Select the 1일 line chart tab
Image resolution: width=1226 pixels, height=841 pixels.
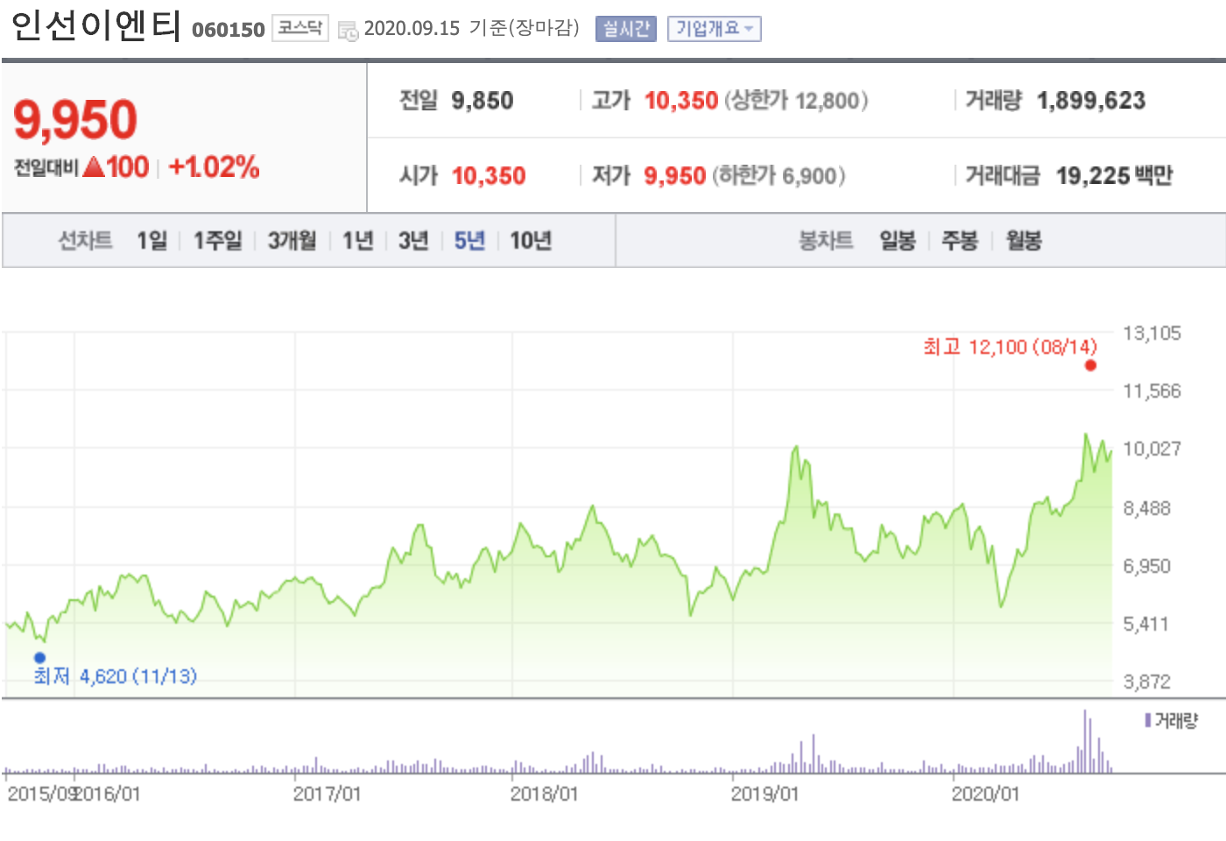(x=151, y=240)
